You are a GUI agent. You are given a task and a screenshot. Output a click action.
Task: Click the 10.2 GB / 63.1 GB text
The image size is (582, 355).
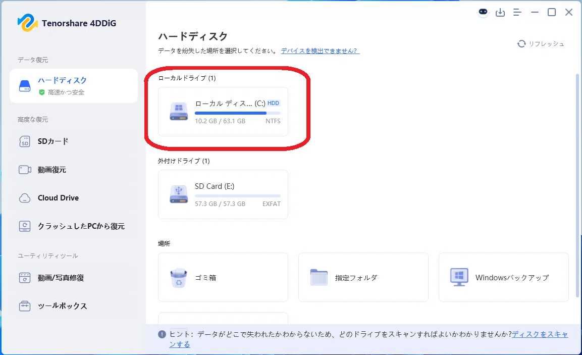pos(220,121)
